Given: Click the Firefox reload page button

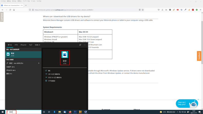Looking at the screenshot, I should click(x=10, y=10).
